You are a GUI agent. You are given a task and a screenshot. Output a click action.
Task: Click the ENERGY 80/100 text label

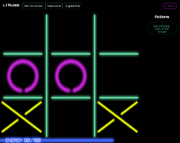tap(23, 140)
